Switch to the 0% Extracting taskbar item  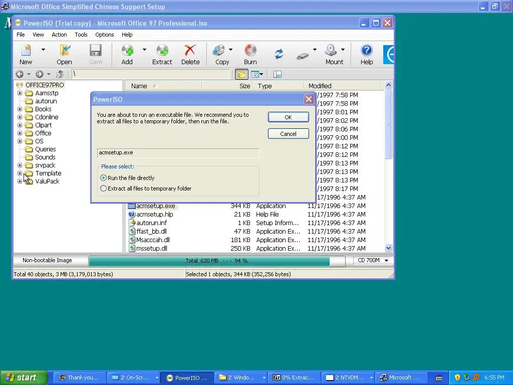[x=294, y=378]
